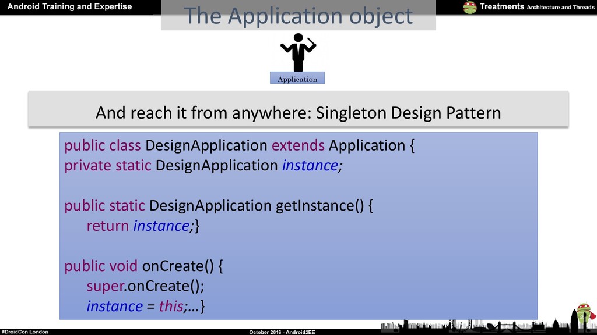Click the Android mascot in the bottom-right corner

585,313
